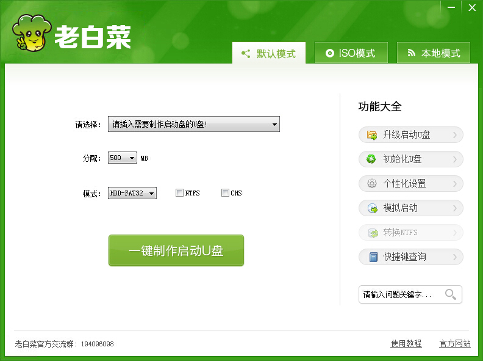This screenshot has width=483, height=361.
Task: Open the title bar dropdown menu icon
Action: pos(432,7)
